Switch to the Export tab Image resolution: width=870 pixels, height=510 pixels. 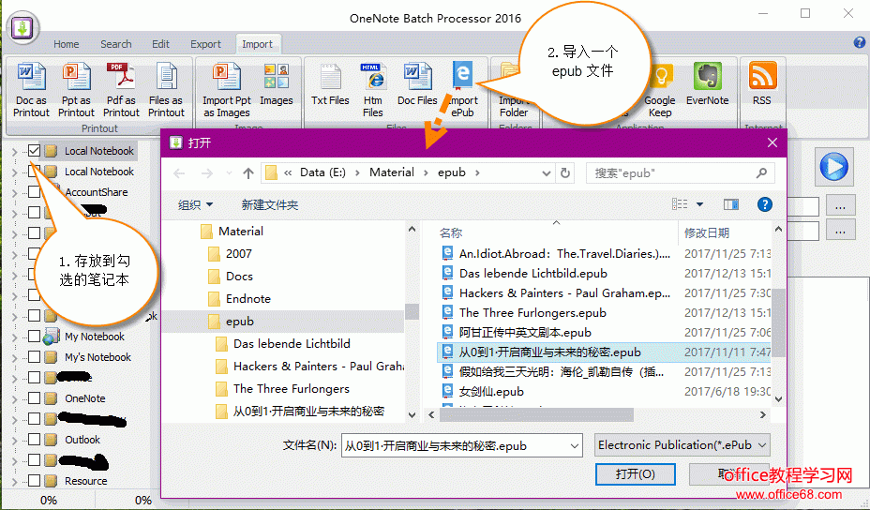click(x=205, y=44)
